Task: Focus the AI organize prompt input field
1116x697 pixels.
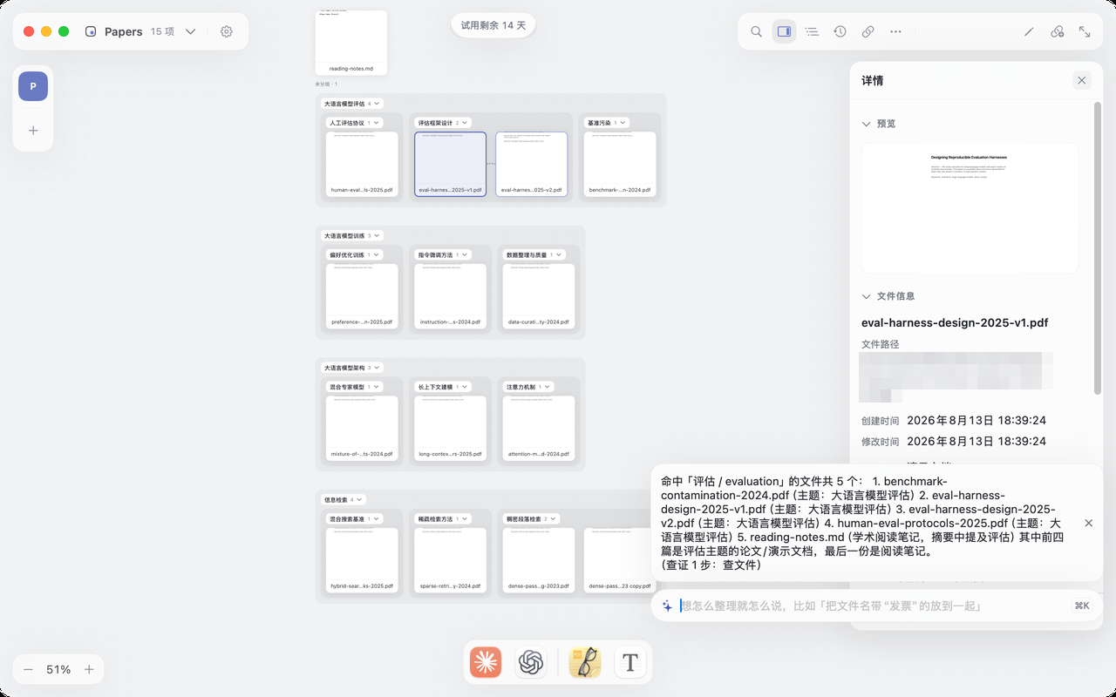Action: (872, 606)
